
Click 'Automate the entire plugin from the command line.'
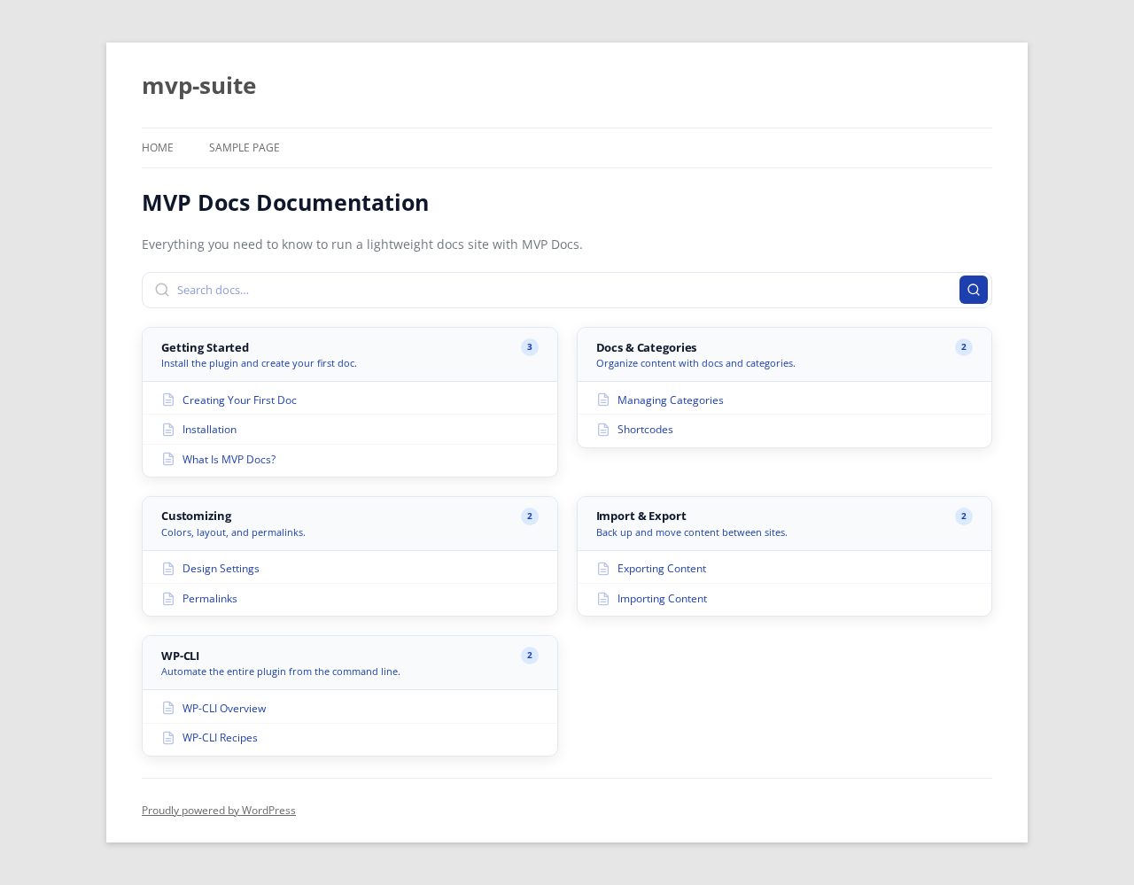pos(281,672)
